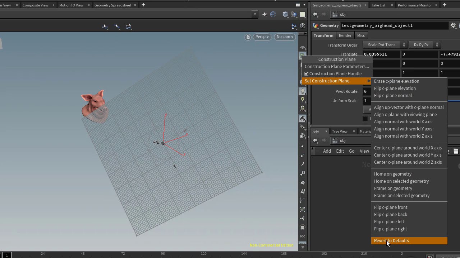Click the third handle tool icon above viewport
This screenshot has height=258, width=460.
tap(129, 27)
